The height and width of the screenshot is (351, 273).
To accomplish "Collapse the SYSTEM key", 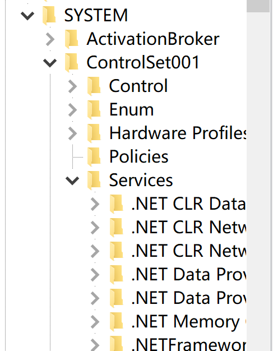I will click(x=27, y=16).
